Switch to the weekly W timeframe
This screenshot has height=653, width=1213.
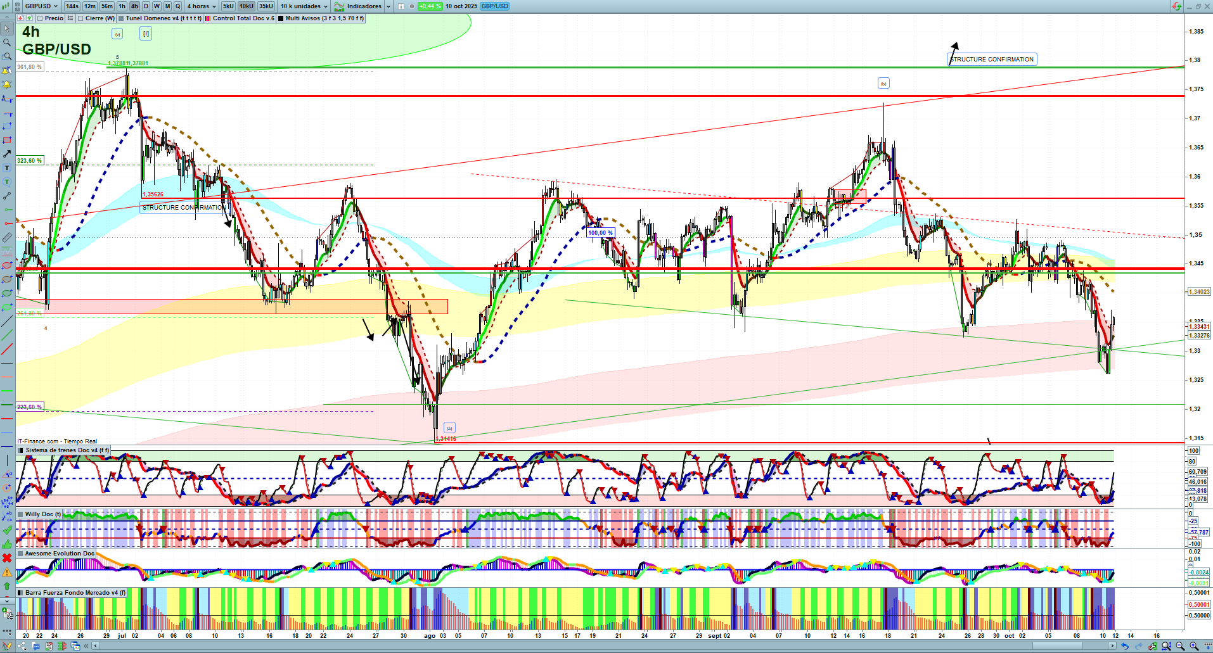[x=157, y=6]
